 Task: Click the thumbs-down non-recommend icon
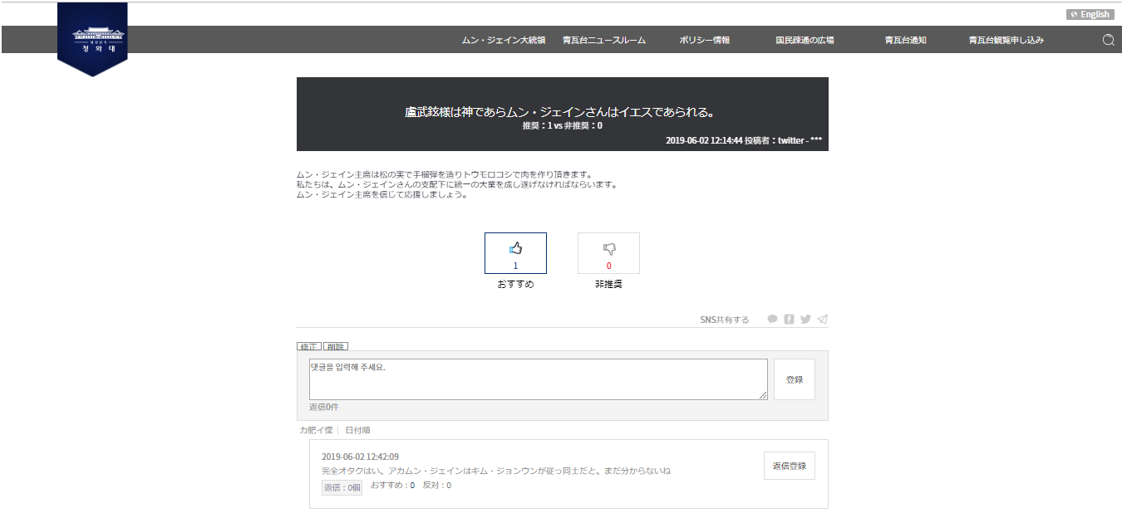[608, 248]
